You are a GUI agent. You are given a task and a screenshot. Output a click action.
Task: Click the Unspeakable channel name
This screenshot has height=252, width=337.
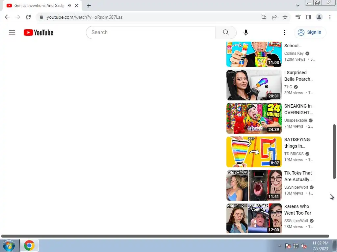point(296,120)
